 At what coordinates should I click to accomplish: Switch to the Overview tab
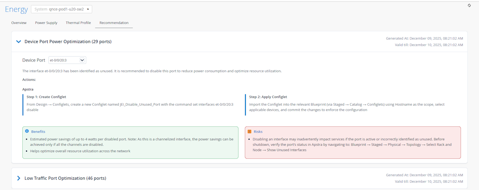[x=19, y=23]
